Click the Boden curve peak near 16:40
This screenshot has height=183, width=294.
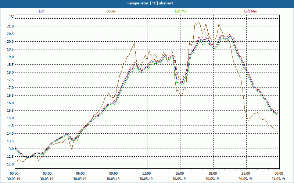199,22
